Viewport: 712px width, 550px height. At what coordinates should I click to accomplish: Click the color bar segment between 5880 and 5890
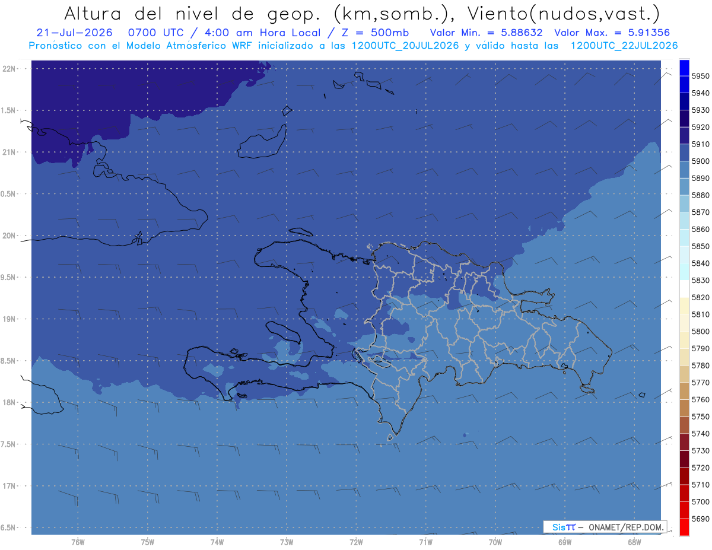click(x=684, y=187)
